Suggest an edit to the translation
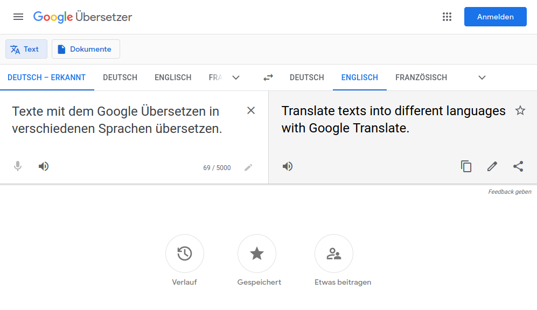 [492, 166]
